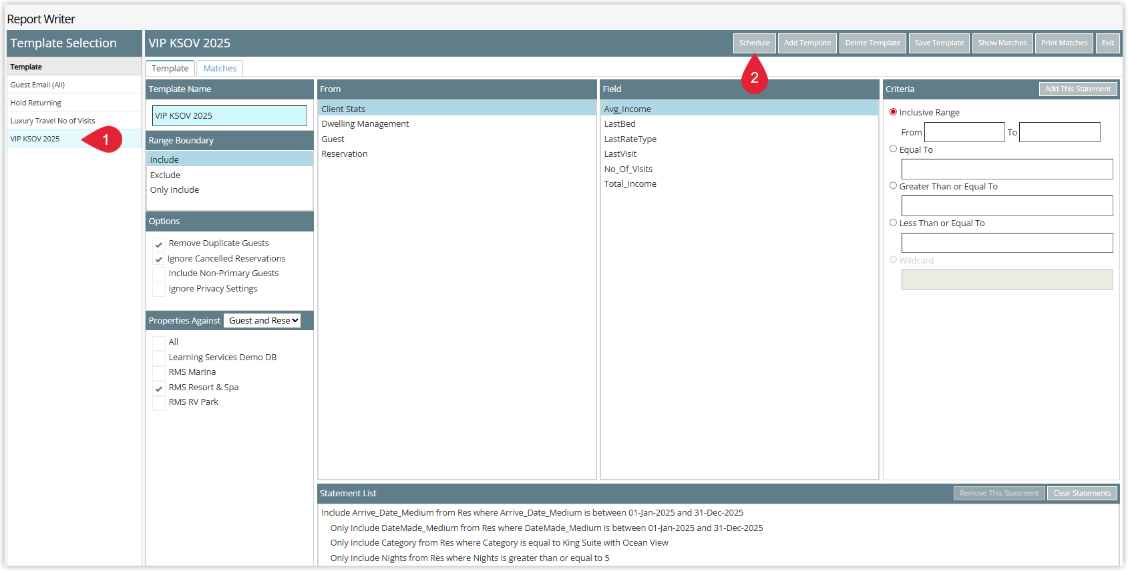Select VIP KSOV 2025 template in list

[x=74, y=139]
